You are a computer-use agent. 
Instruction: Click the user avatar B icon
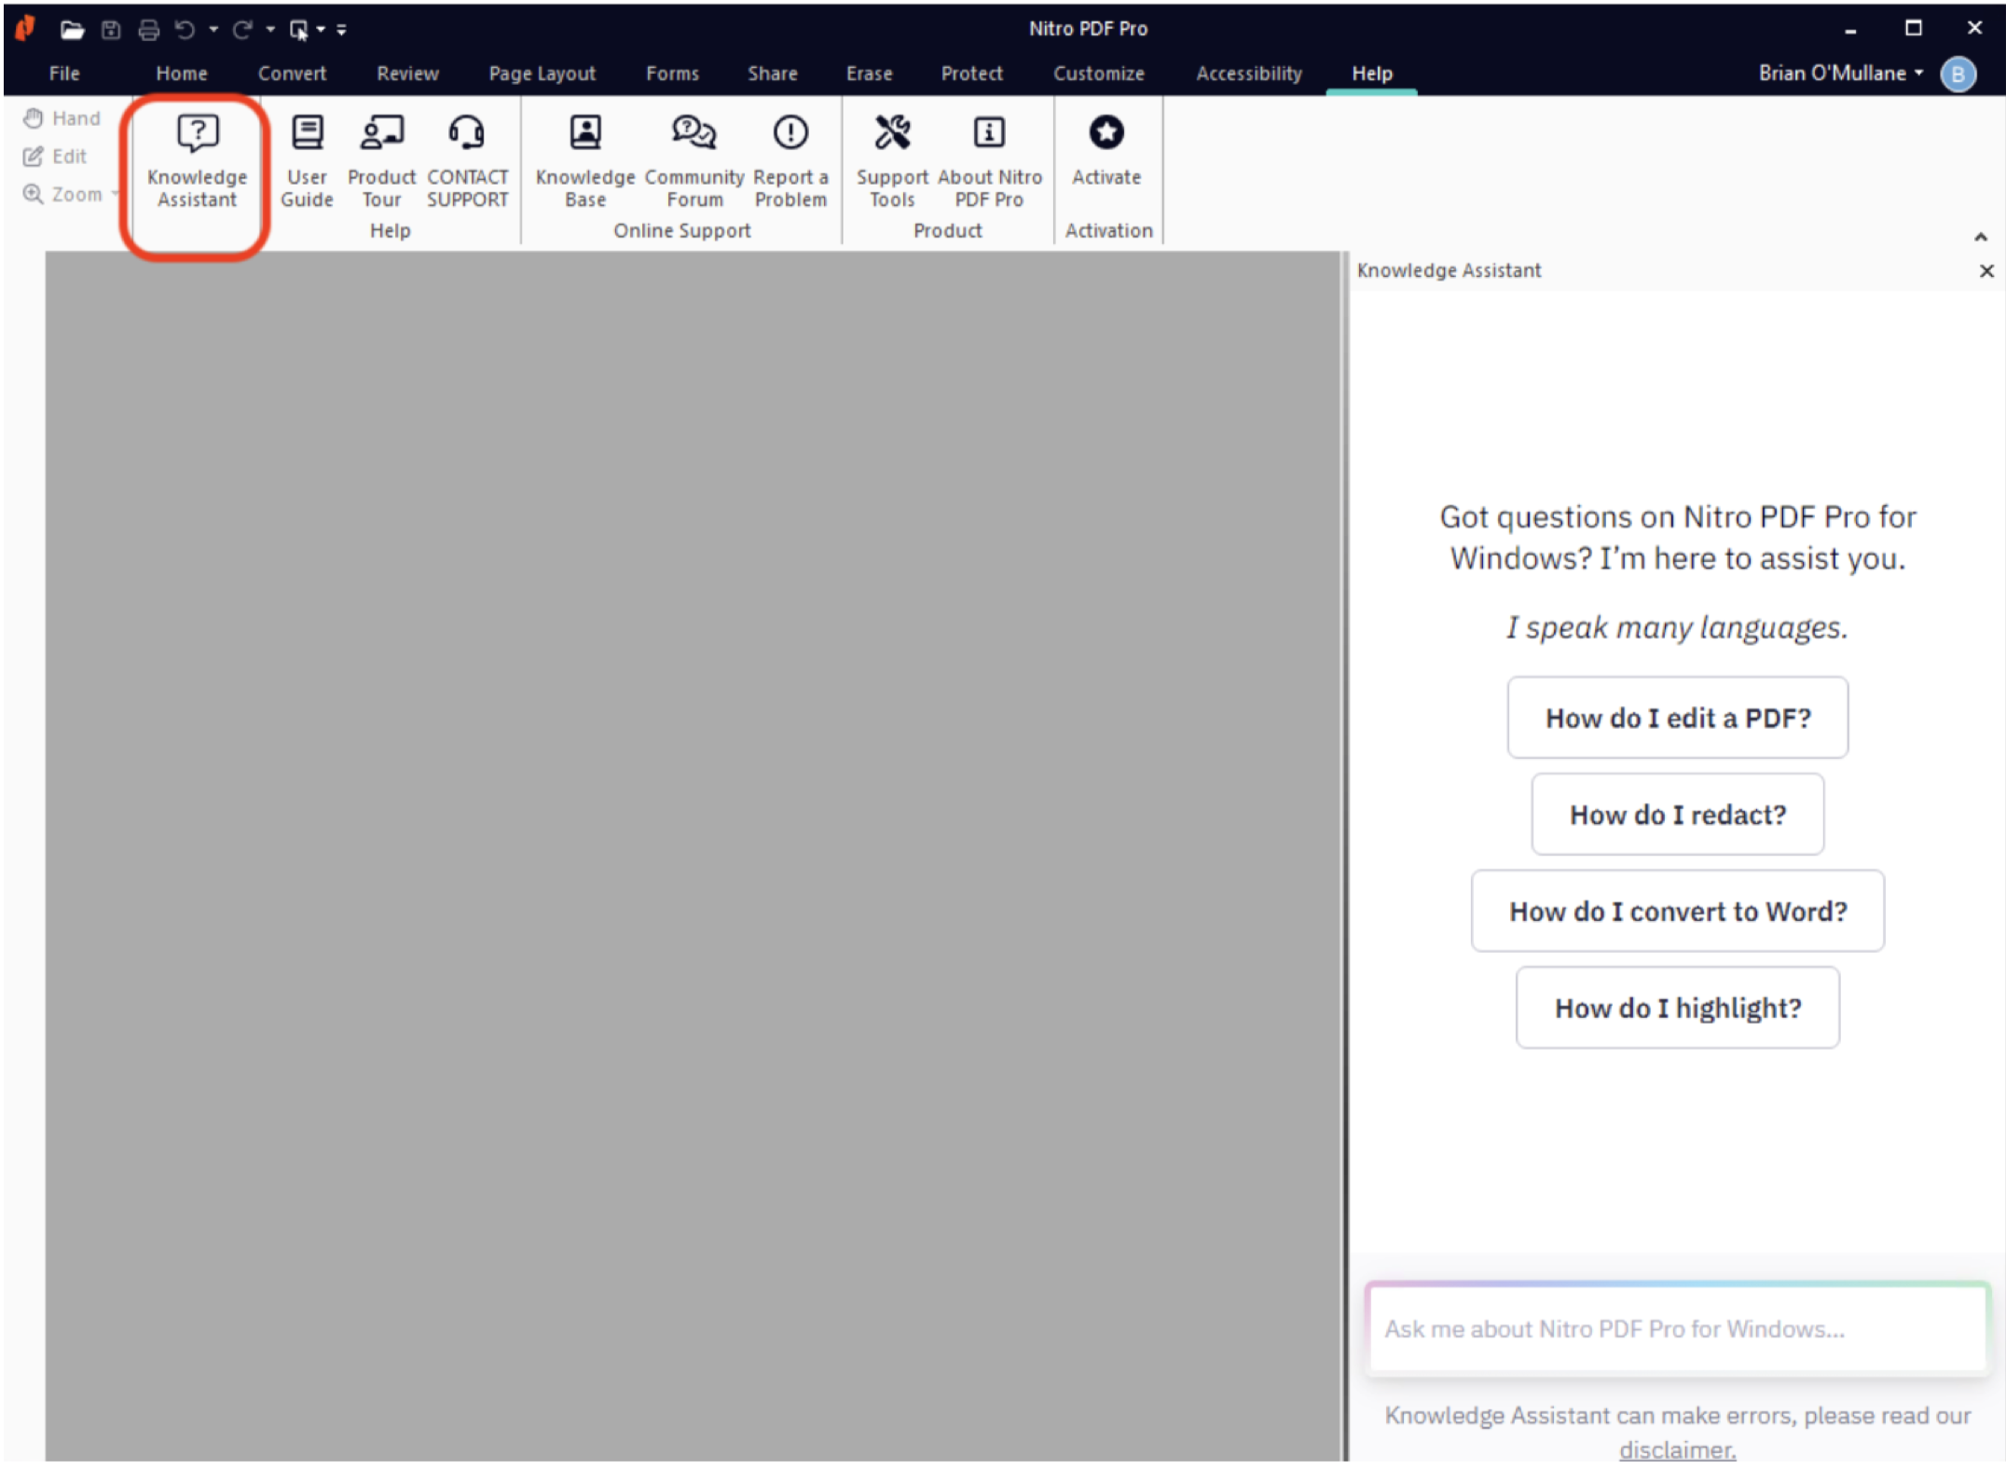click(1958, 74)
